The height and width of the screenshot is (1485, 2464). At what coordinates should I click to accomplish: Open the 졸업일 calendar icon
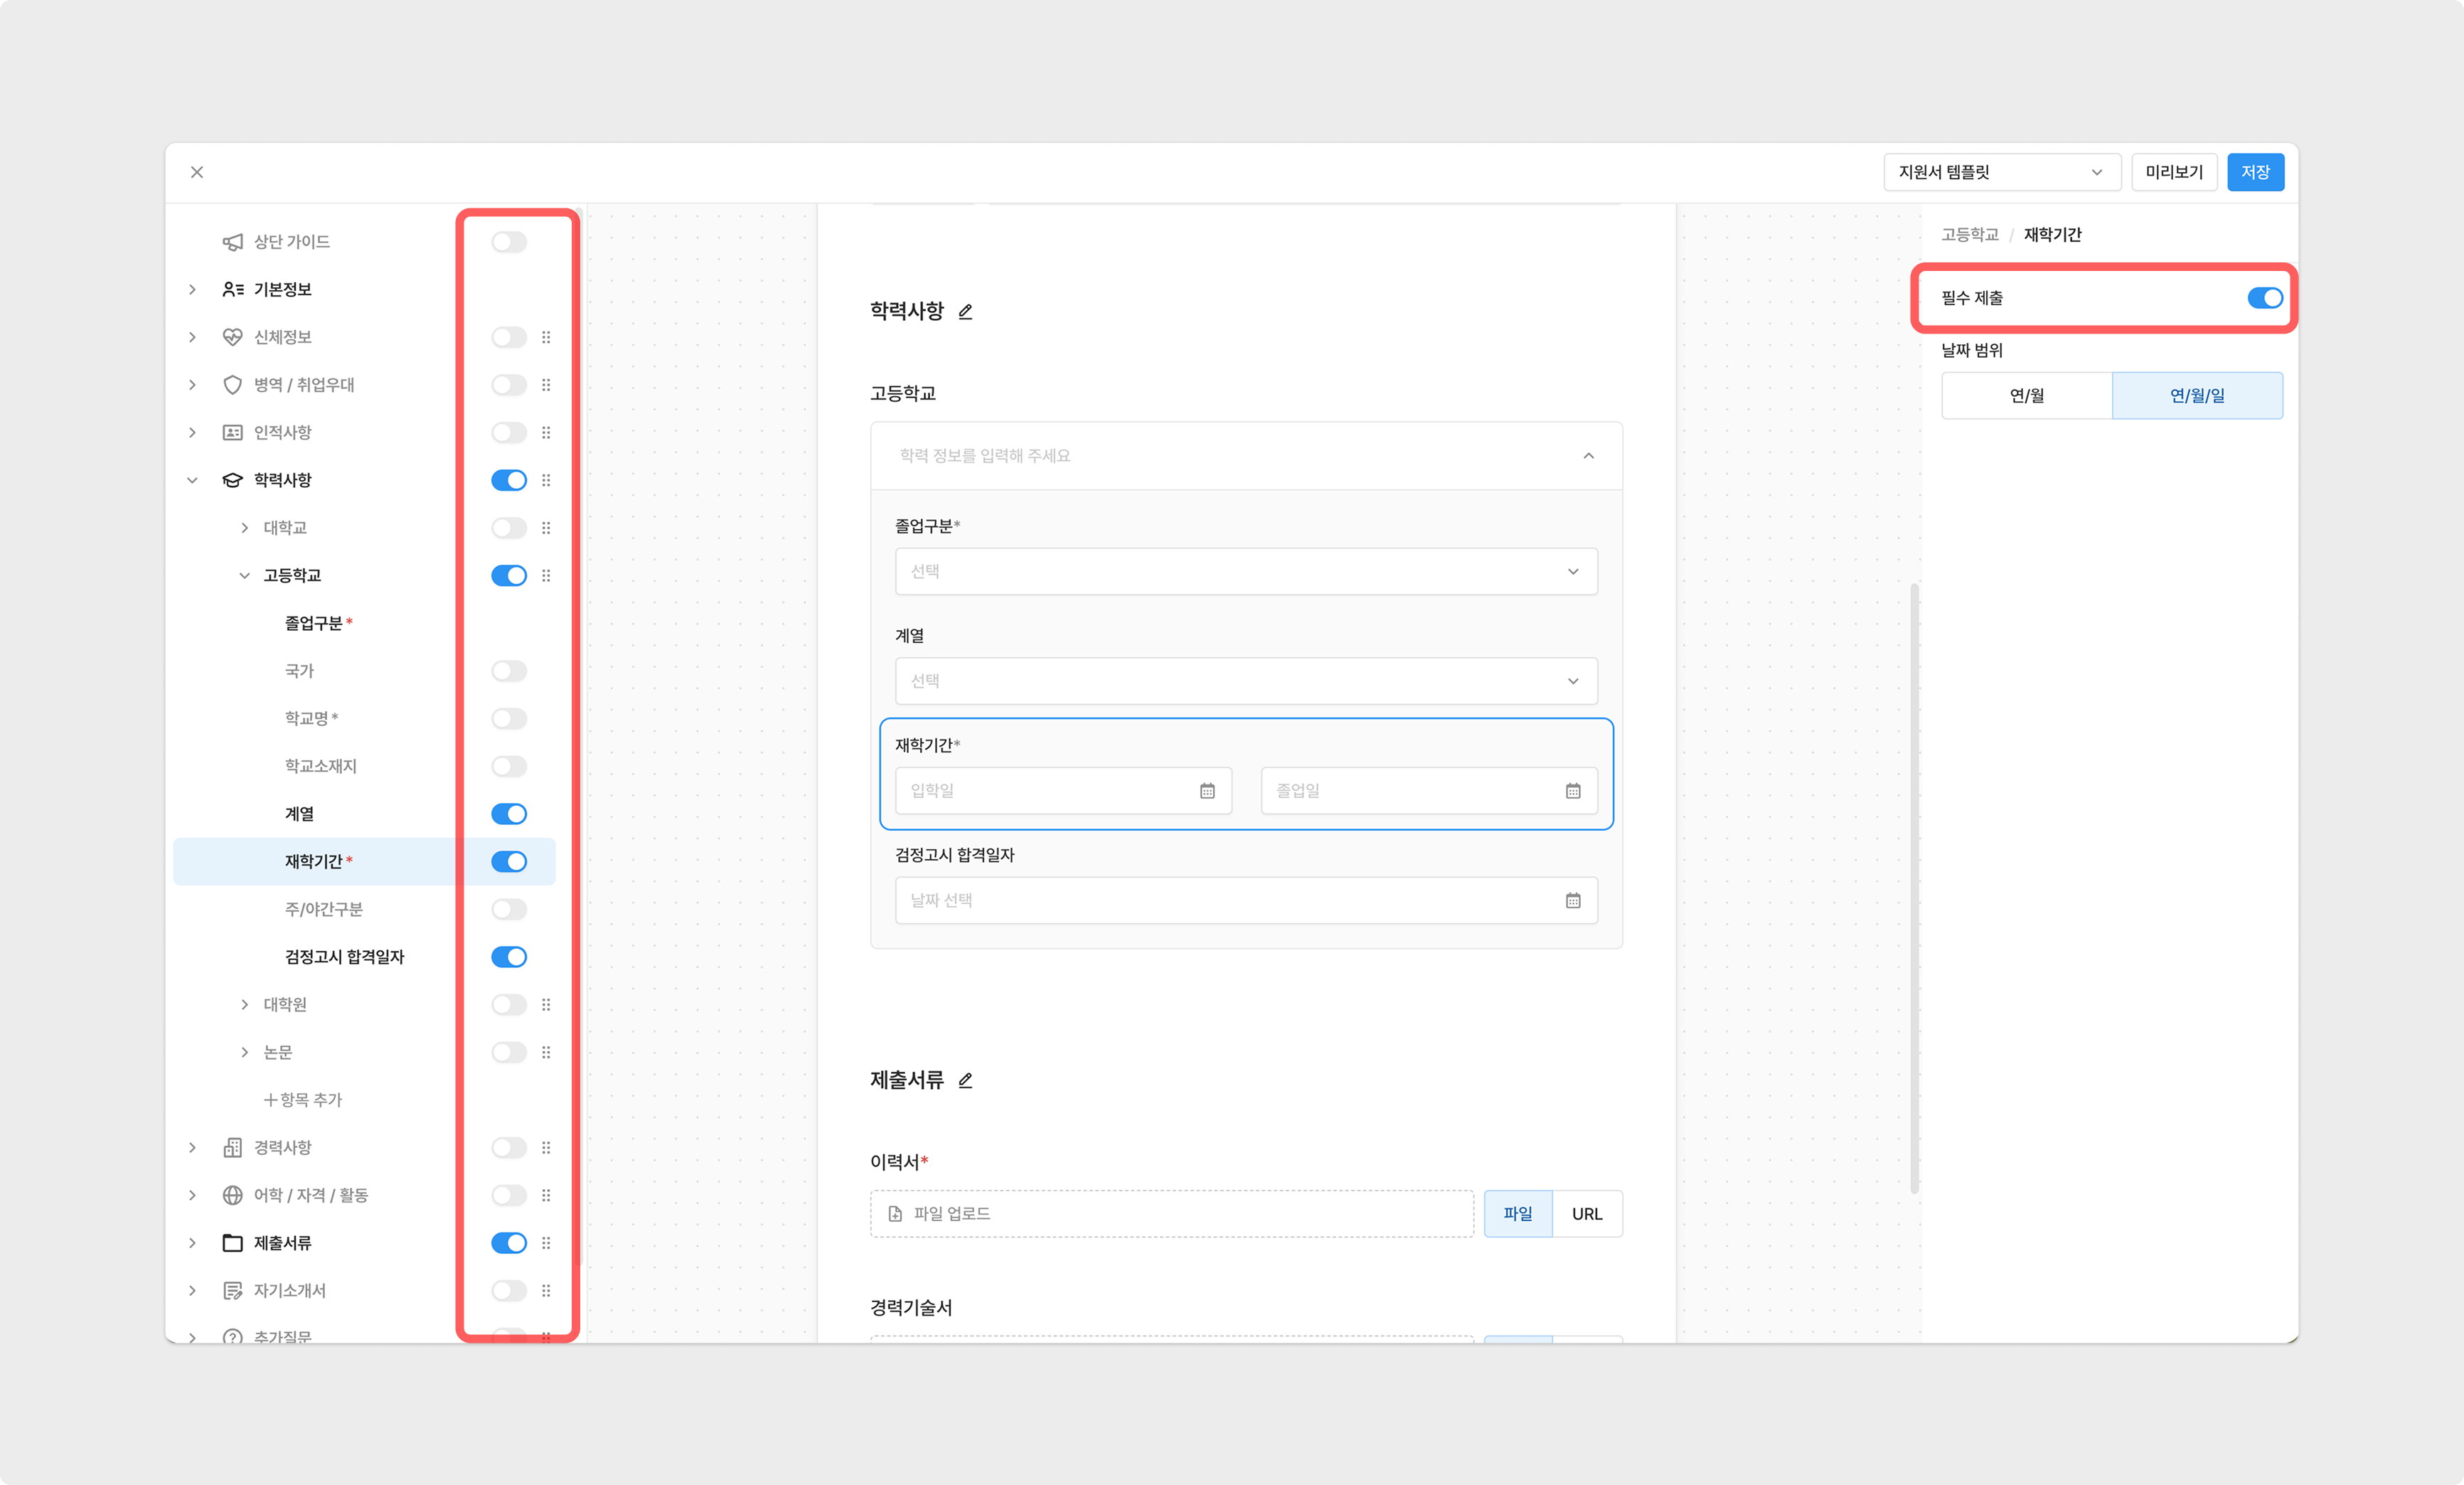[x=1572, y=791]
